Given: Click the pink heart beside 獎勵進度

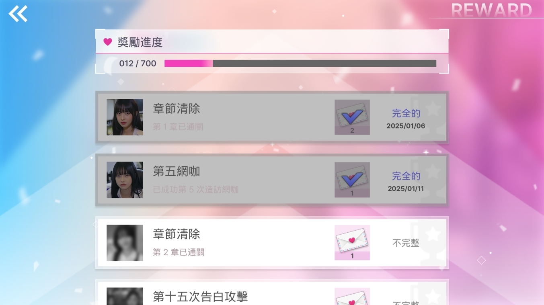Looking at the screenshot, I should (108, 42).
